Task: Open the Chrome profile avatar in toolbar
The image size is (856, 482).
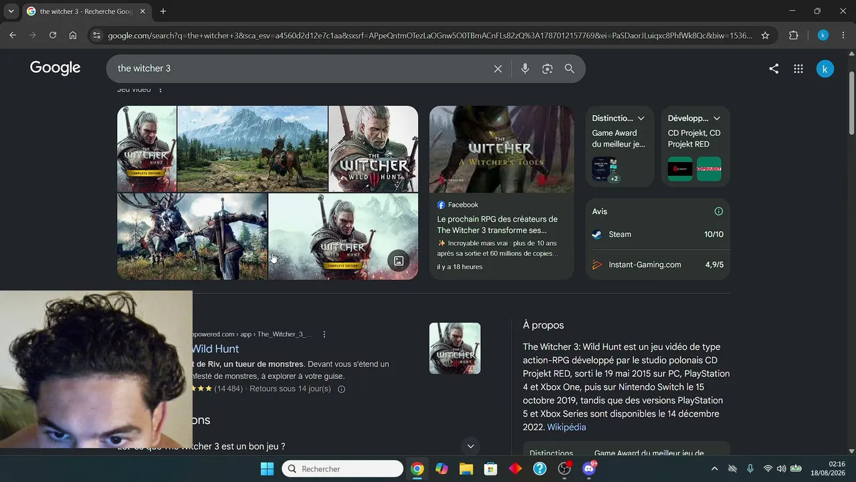Action: click(x=823, y=35)
